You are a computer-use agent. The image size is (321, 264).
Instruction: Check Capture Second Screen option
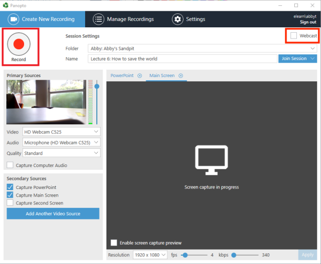[x=10, y=203]
